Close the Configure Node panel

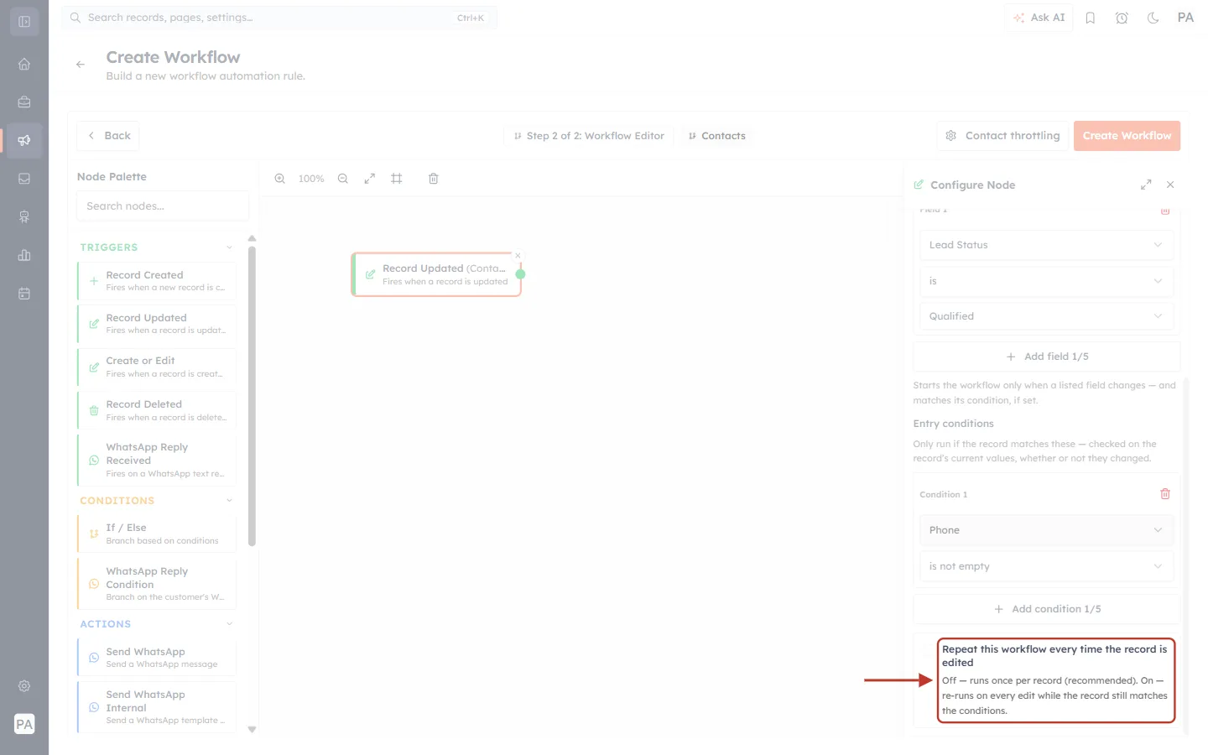[1170, 185]
